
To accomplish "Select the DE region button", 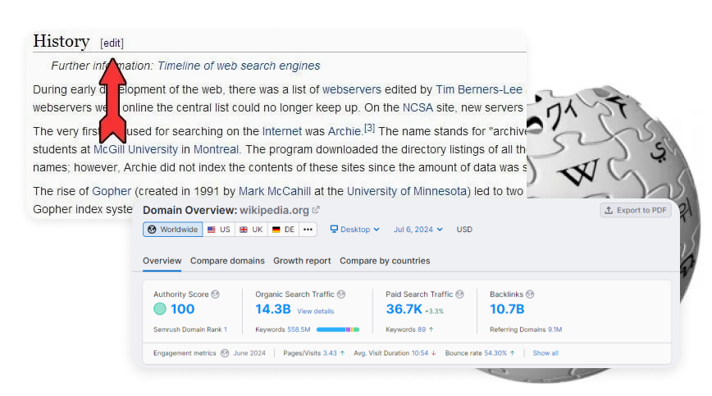I will pos(283,230).
